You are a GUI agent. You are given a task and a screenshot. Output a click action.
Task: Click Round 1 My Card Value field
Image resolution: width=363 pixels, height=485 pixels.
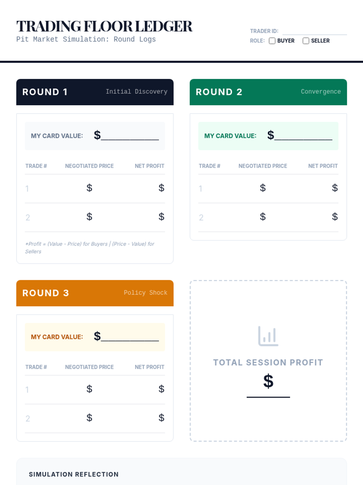[130, 135]
